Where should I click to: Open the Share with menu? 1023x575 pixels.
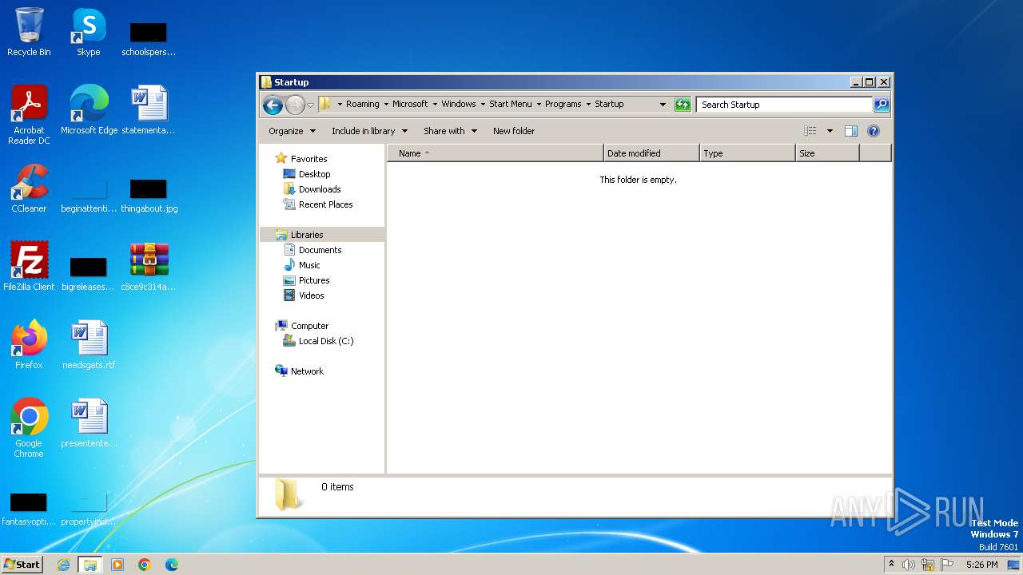pyautogui.click(x=450, y=131)
